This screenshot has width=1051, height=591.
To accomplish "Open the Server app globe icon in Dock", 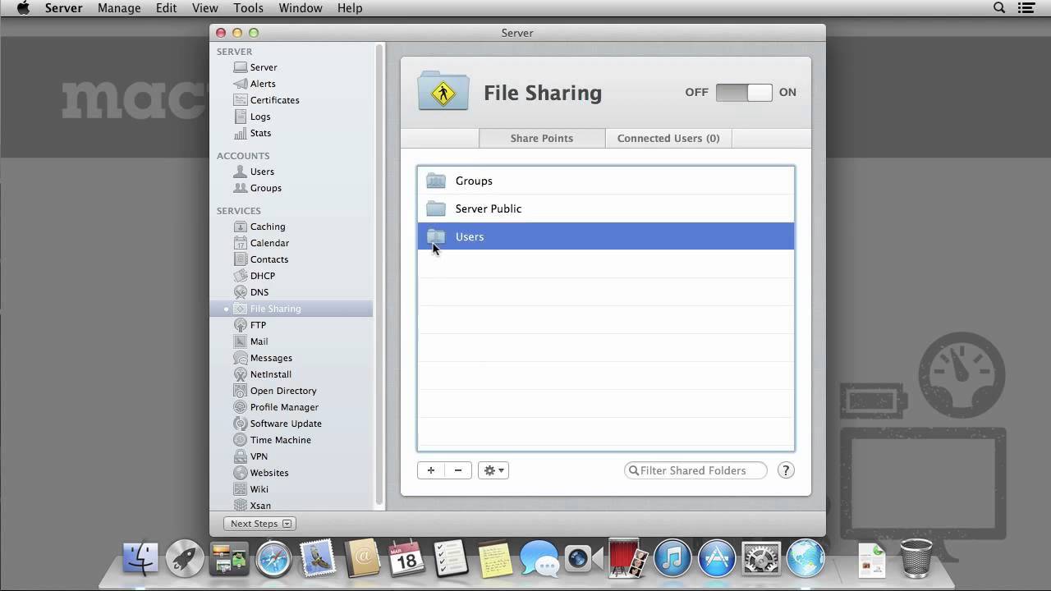I will pyautogui.click(x=805, y=559).
